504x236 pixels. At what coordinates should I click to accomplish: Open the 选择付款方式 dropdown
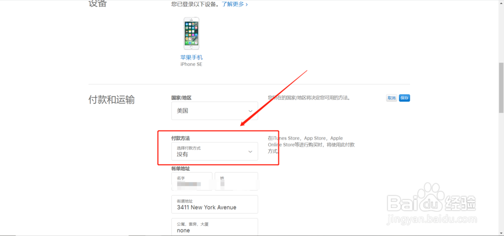215,151
